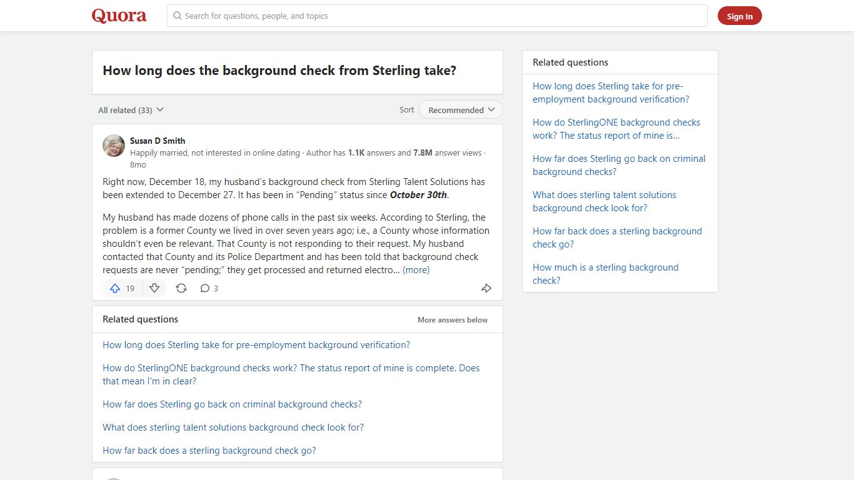This screenshot has height=480, width=854.
Task: Sign in with the red button
Action: [740, 16]
